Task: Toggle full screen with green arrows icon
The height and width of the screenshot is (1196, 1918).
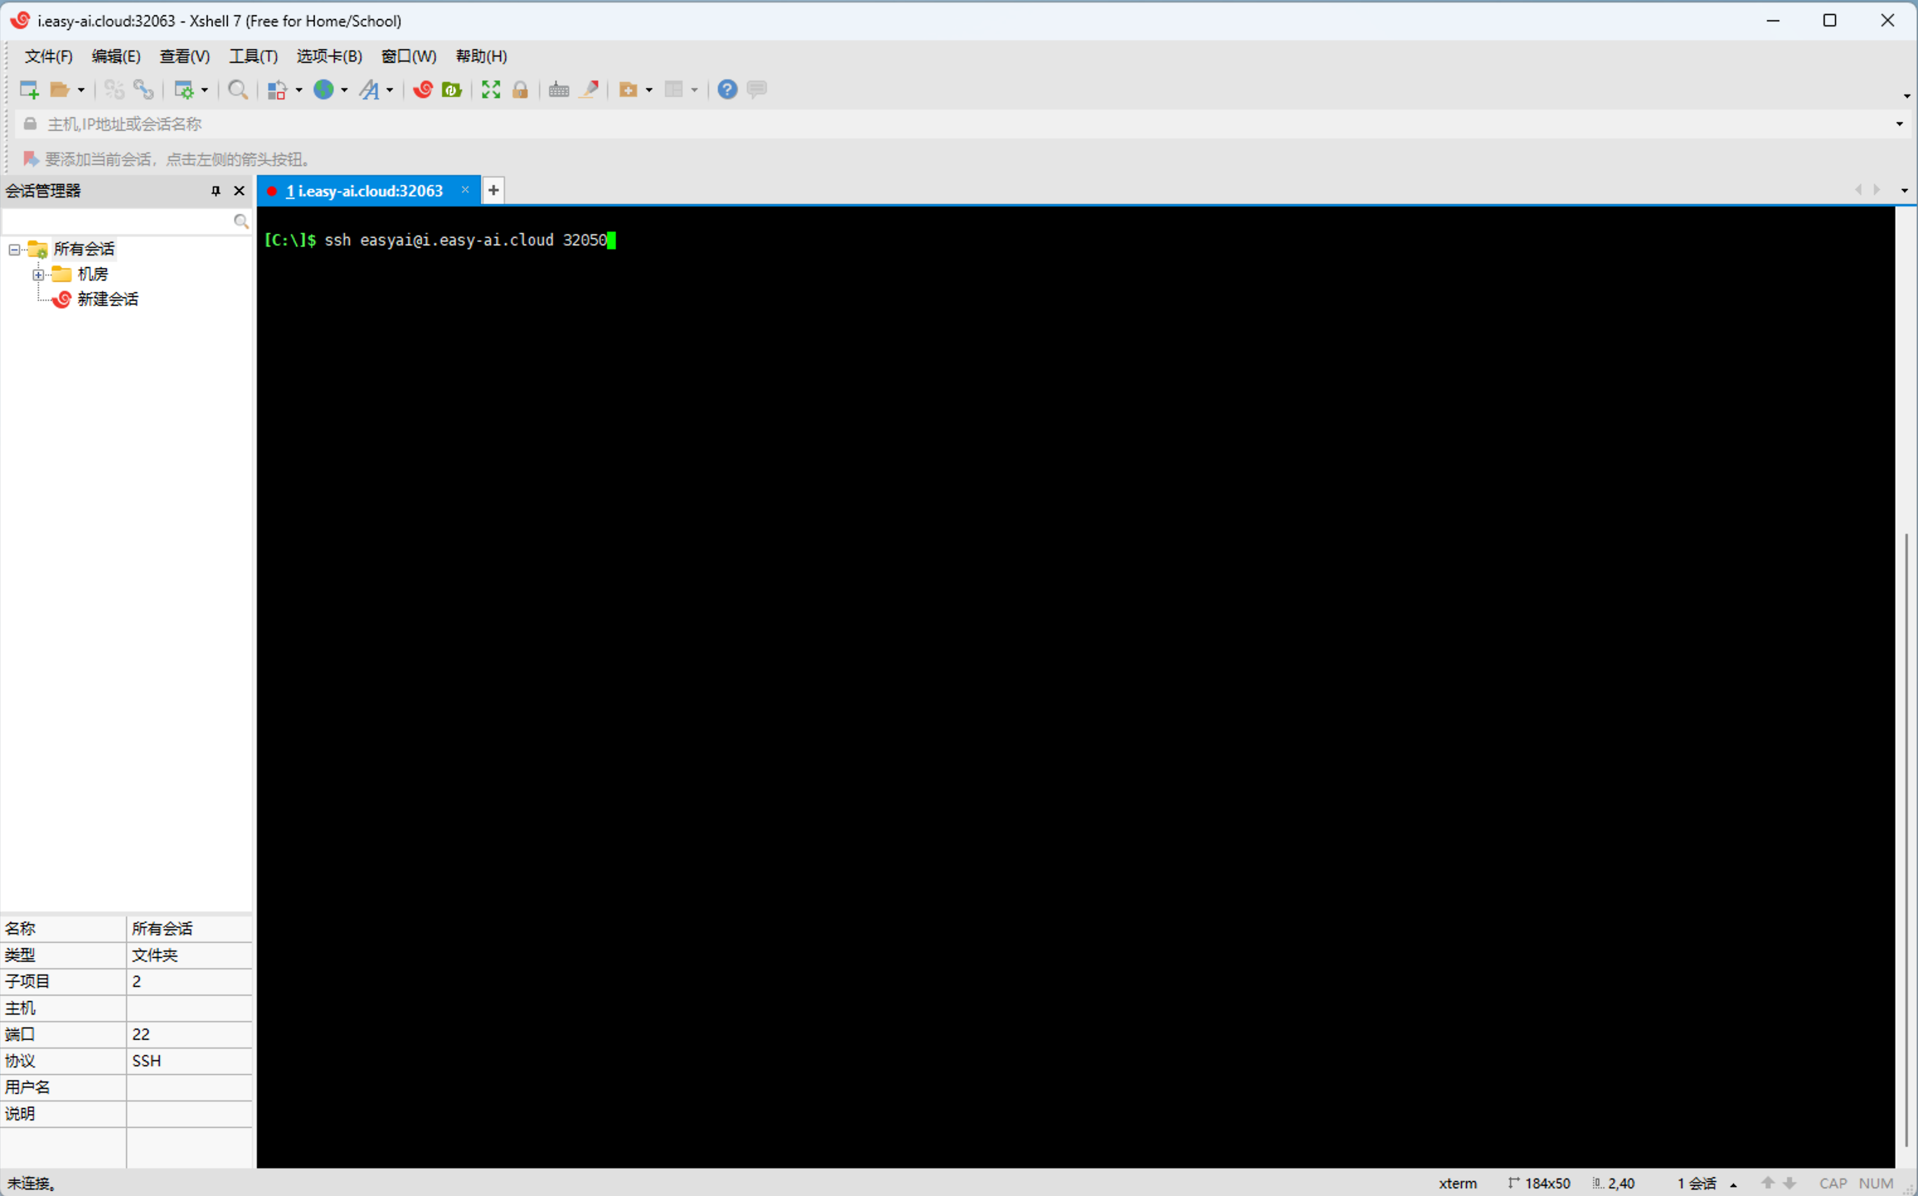Action: (491, 89)
